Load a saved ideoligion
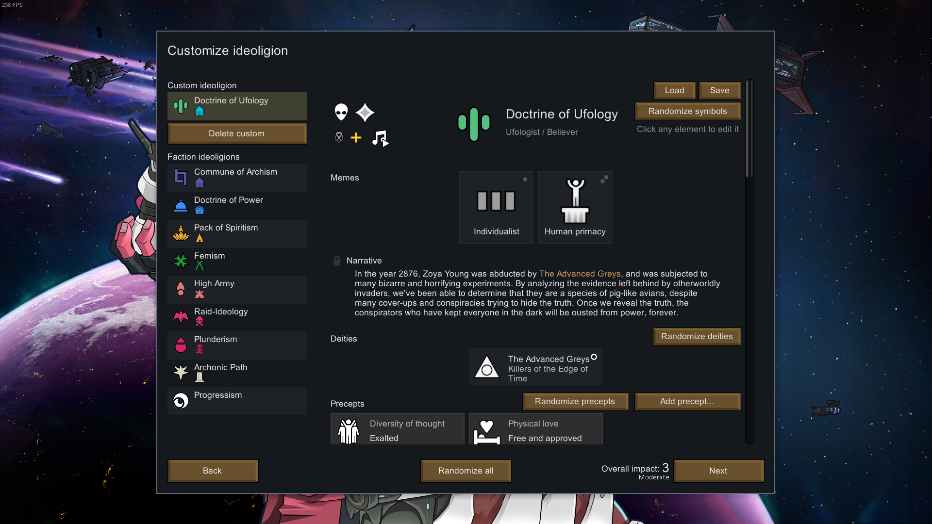Image resolution: width=932 pixels, height=524 pixels. 674,90
